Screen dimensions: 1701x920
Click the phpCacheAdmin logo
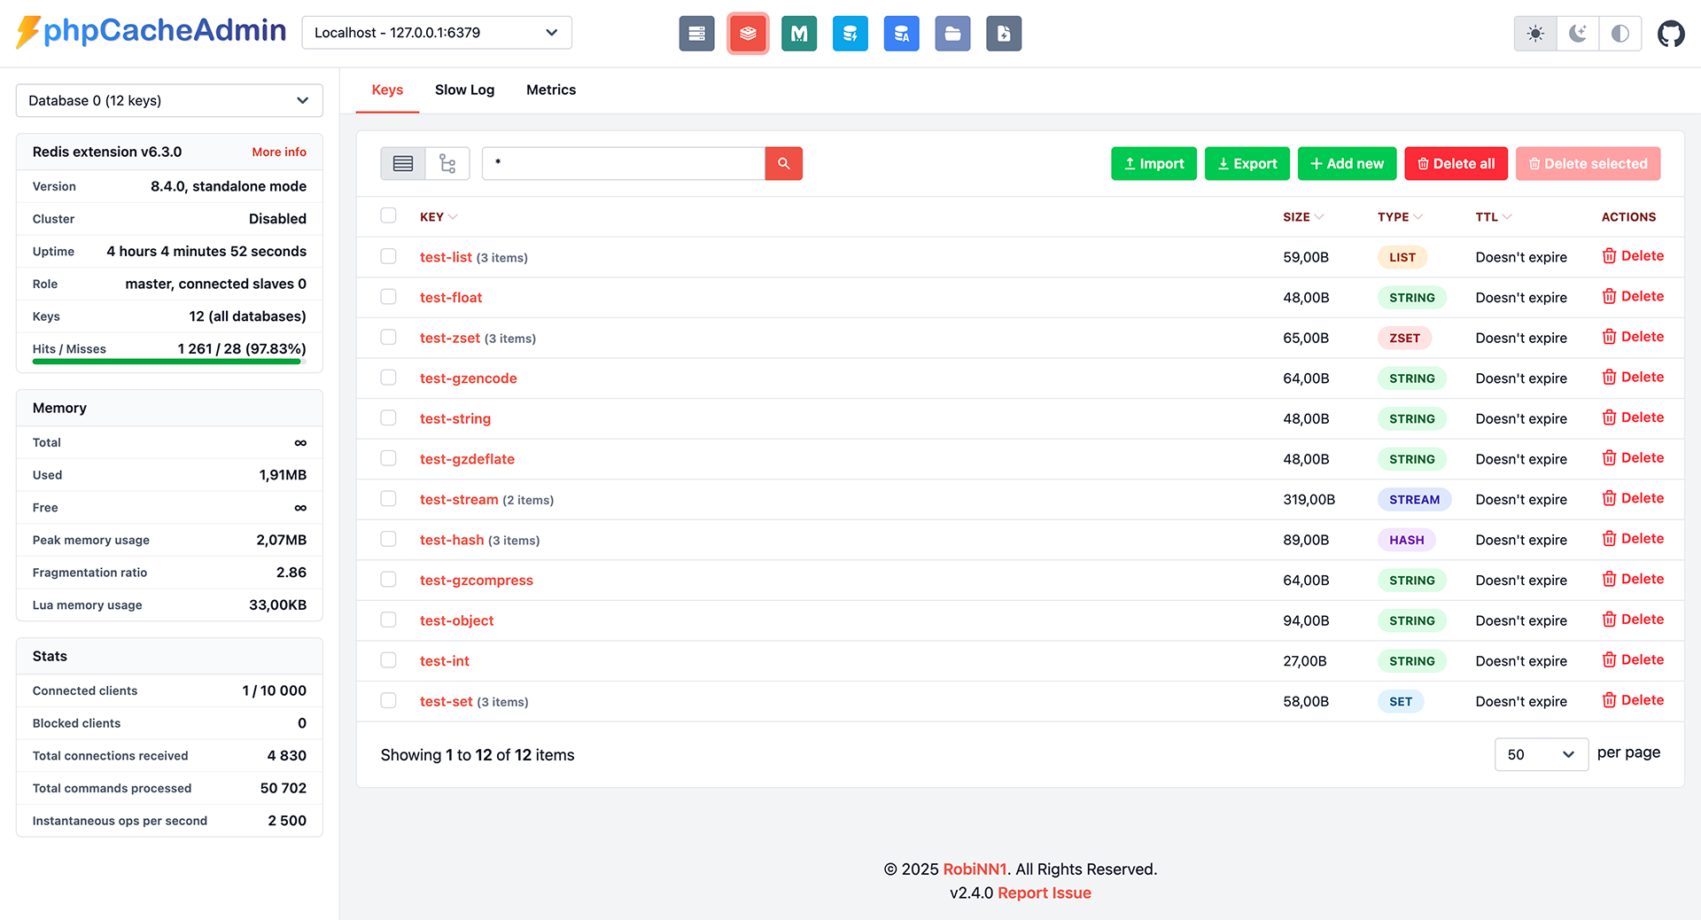pyautogui.click(x=151, y=32)
